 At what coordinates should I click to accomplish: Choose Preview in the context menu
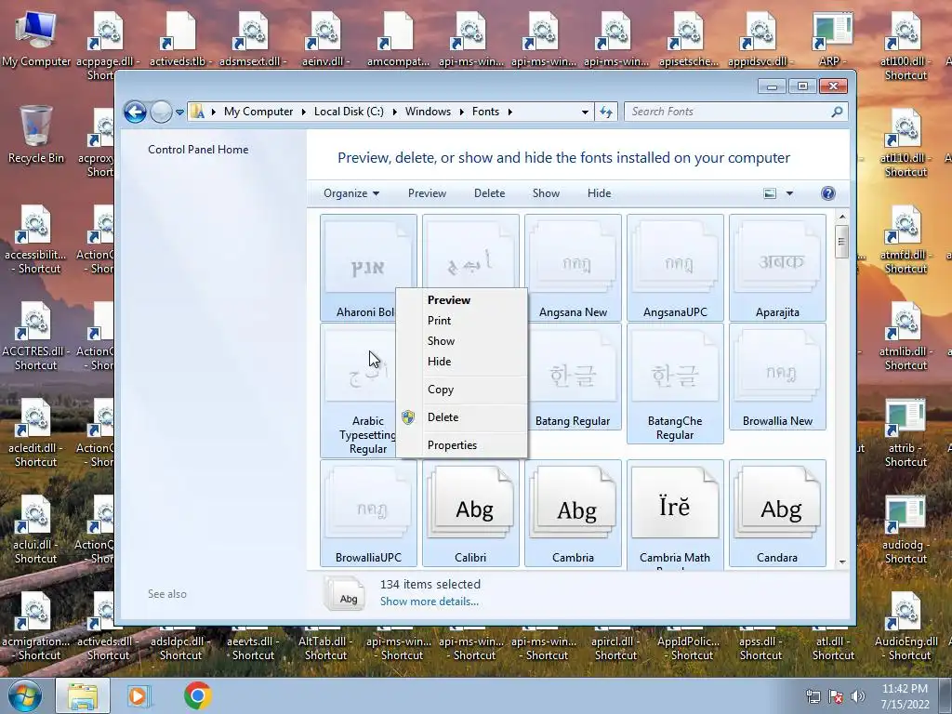[x=461, y=300]
